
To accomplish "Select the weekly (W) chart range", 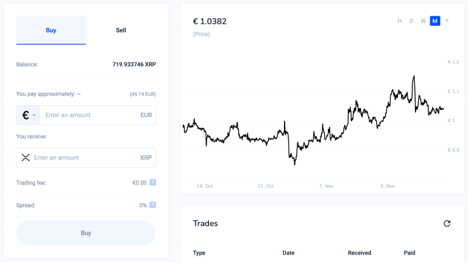I will point(423,21).
